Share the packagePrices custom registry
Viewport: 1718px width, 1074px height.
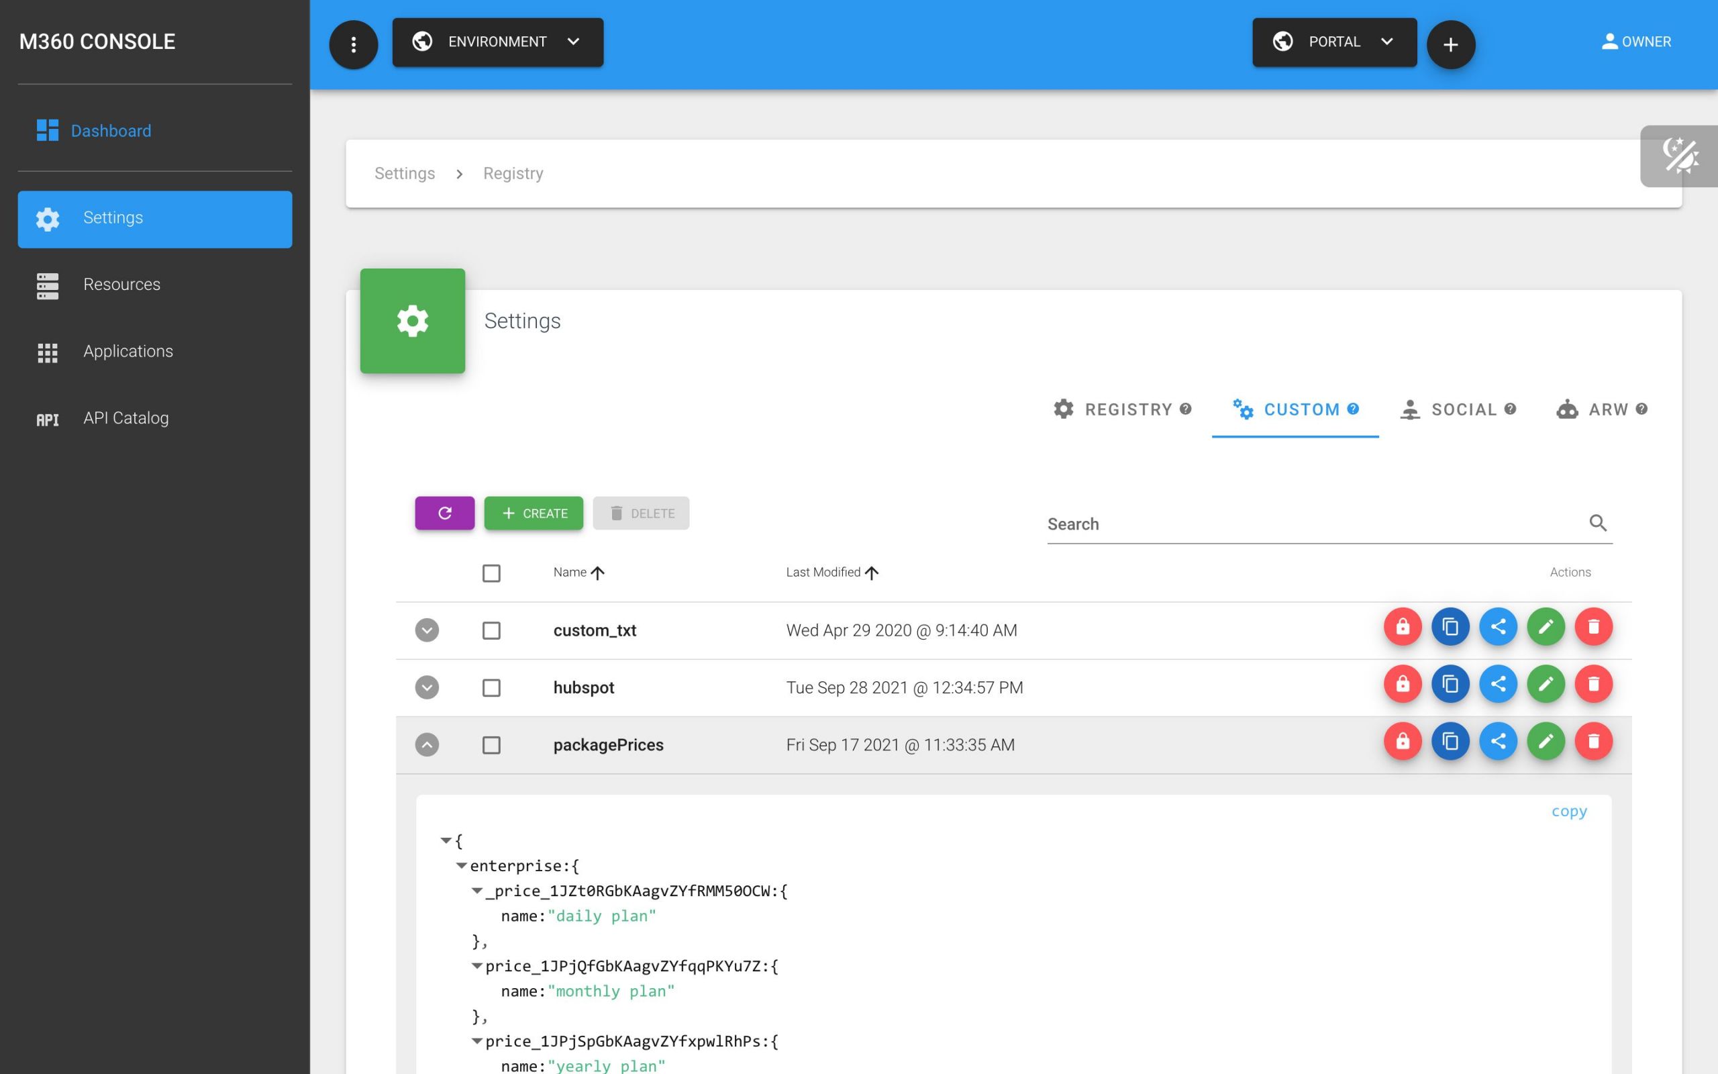tap(1498, 741)
